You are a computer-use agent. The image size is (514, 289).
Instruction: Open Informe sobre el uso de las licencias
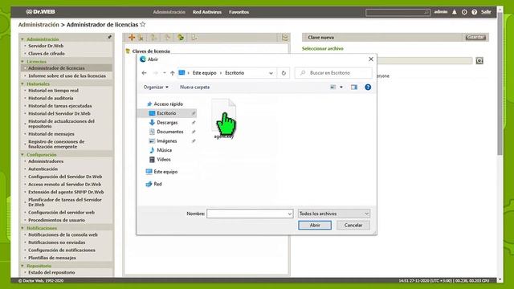click(x=67, y=75)
